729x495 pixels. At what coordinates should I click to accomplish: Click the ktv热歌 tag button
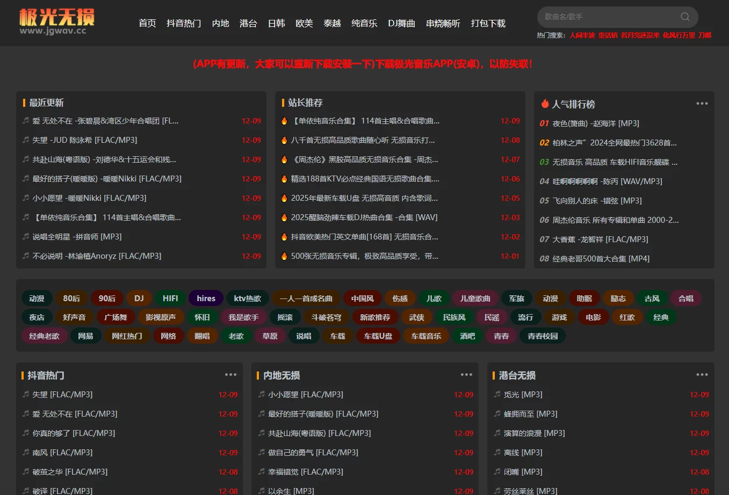coord(247,298)
